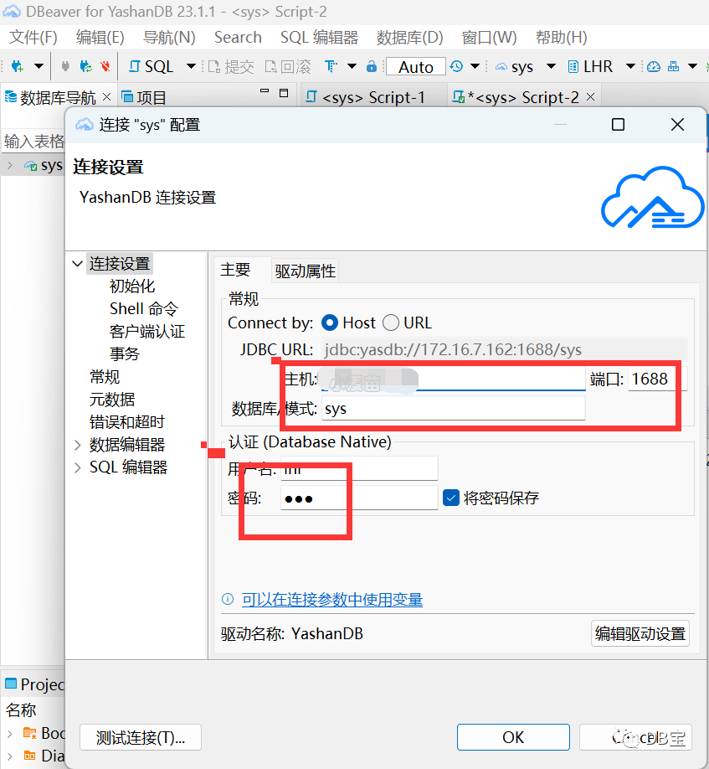Expand the SQL button dropdown arrow
Image resolution: width=709 pixels, height=769 pixels.
[x=191, y=66]
